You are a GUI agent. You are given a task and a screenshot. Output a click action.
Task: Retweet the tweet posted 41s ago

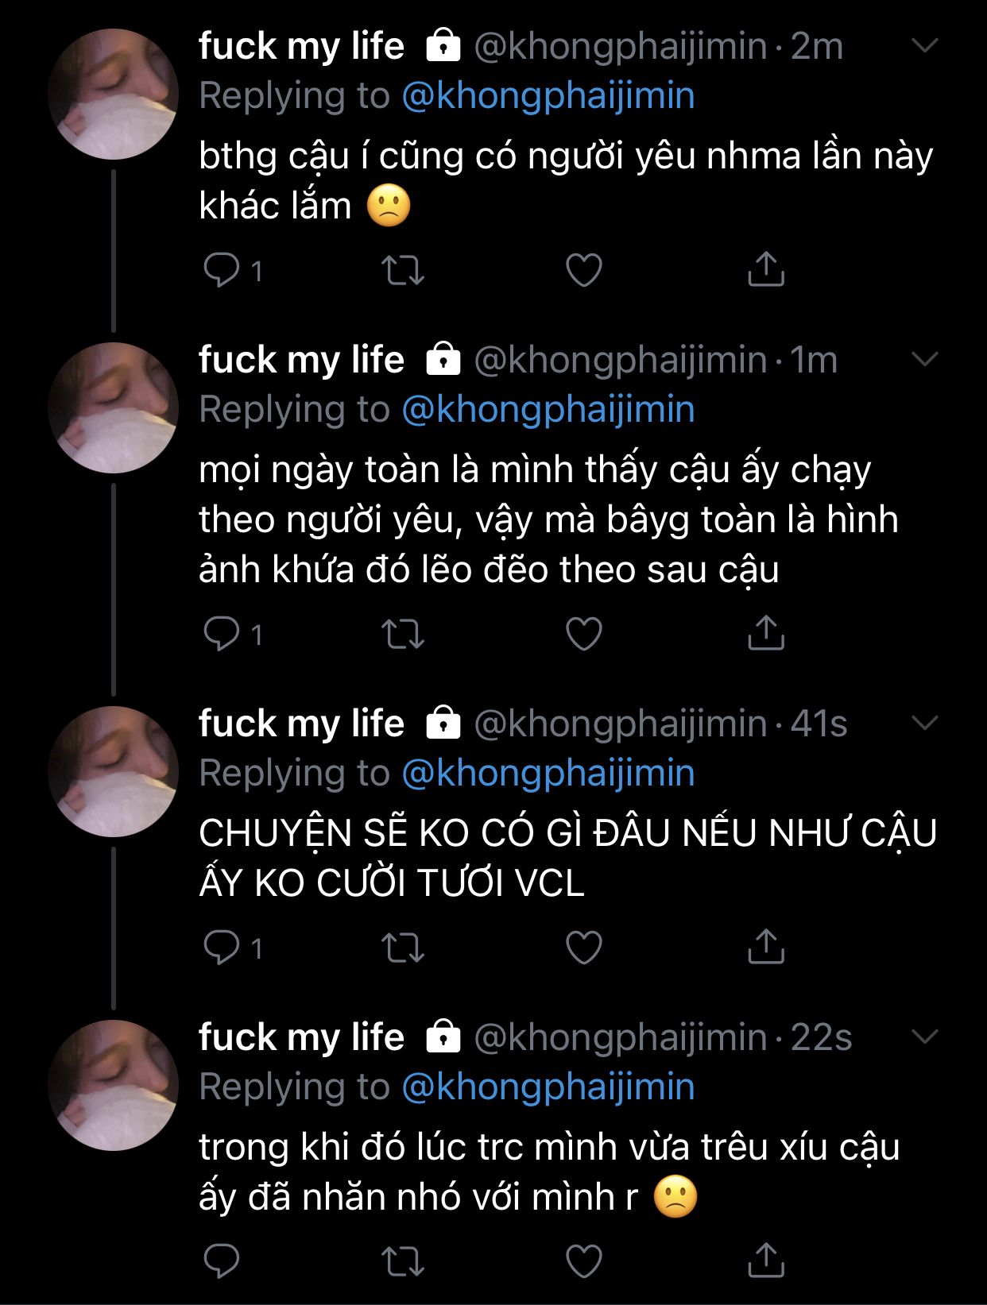tap(403, 948)
